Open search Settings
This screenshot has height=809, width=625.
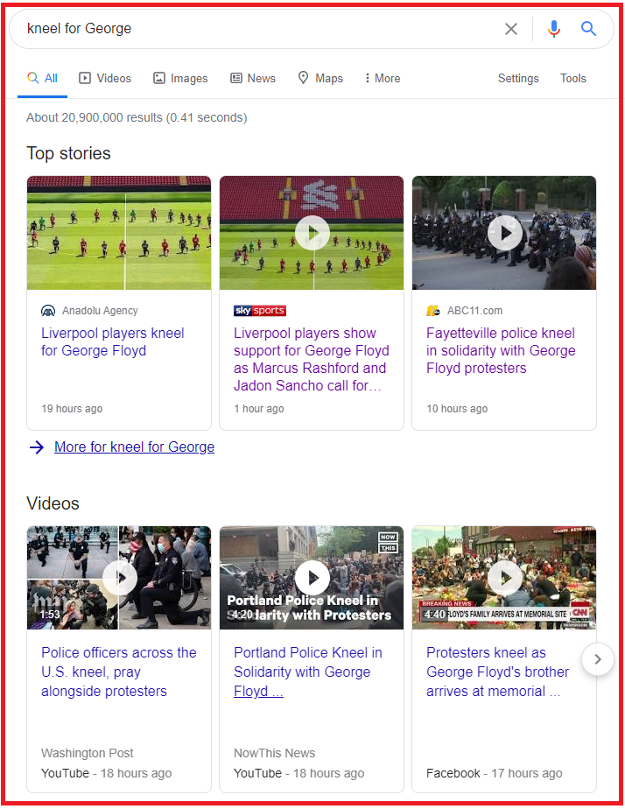click(x=518, y=79)
